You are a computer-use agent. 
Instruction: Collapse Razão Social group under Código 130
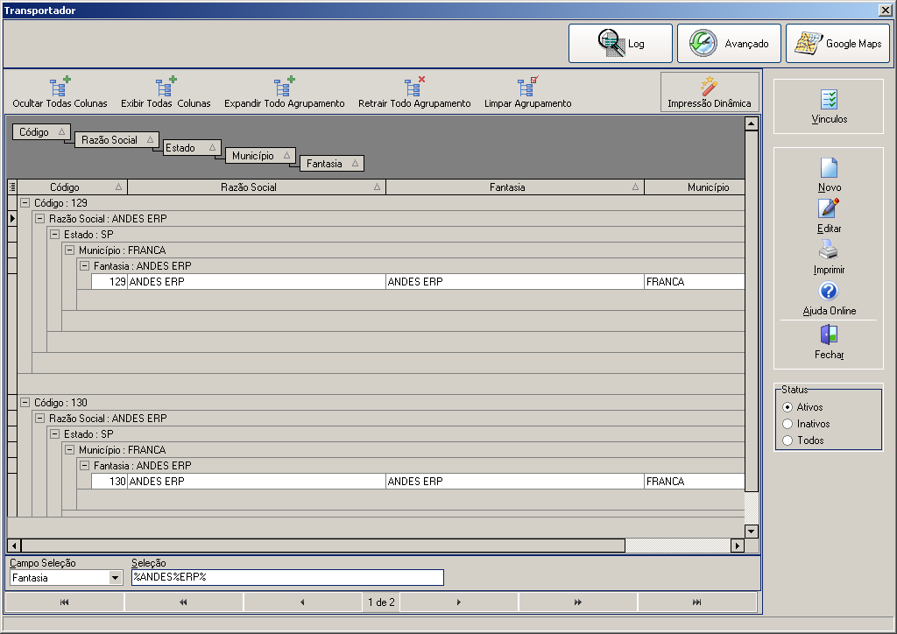tap(40, 418)
